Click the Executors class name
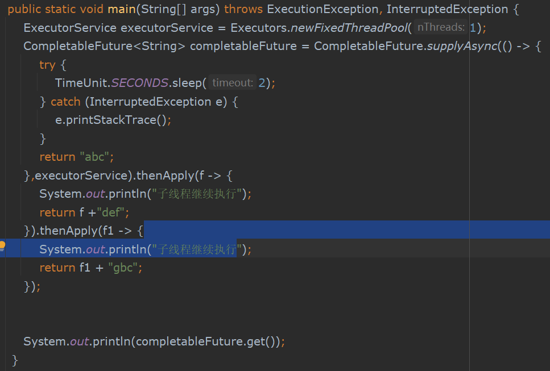The width and height of the screenshot is (550, 371). [259, 28]
